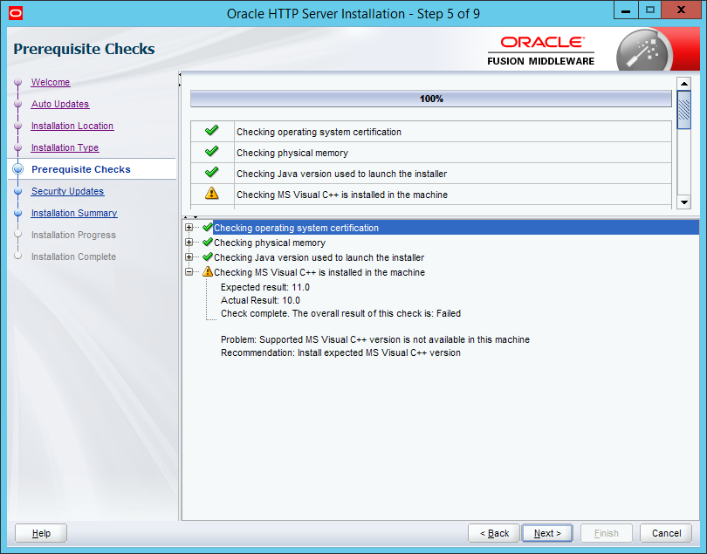Click warning triangle for MS Visual C++ row
This screenshot has width=707, height=554.
211,194
